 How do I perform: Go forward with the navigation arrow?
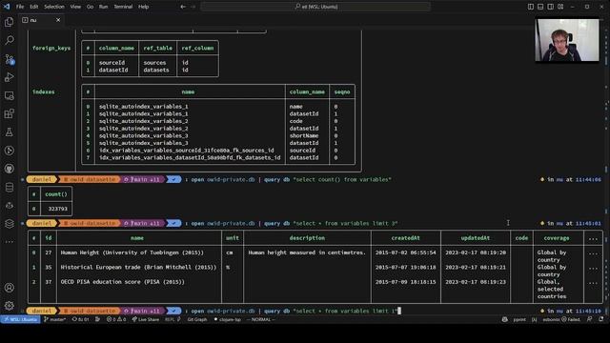click(x=193, y=7)
